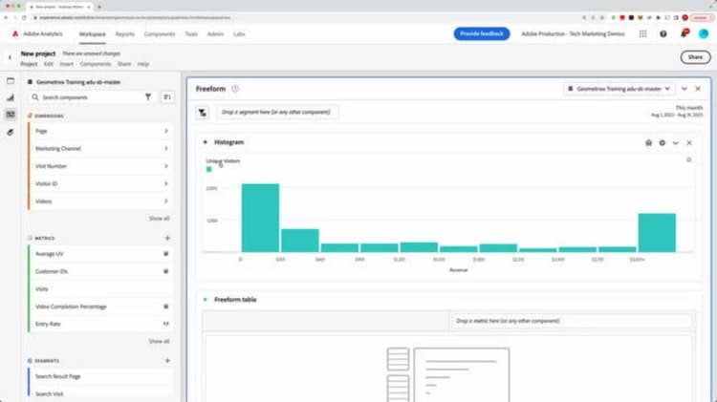717x402 pixels.
Task: Open the Visualizations icon in left rail
Action: [x=11, y=97]
